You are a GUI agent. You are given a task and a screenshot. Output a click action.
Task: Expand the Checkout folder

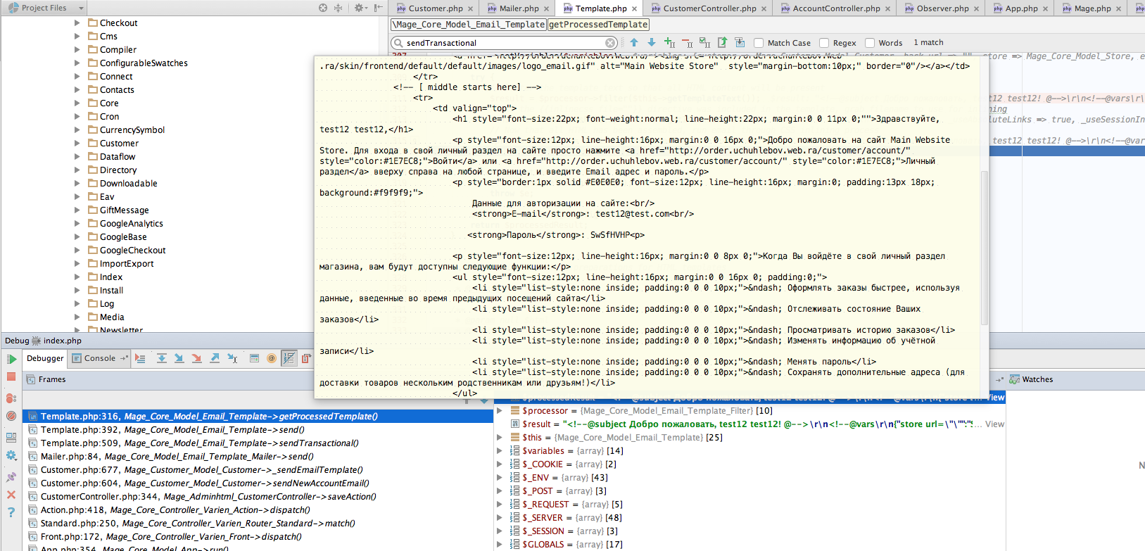tap(77, 23)
